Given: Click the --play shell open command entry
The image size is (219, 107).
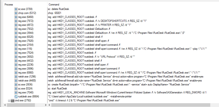Looking at the screenshot, I should [127, 49].
